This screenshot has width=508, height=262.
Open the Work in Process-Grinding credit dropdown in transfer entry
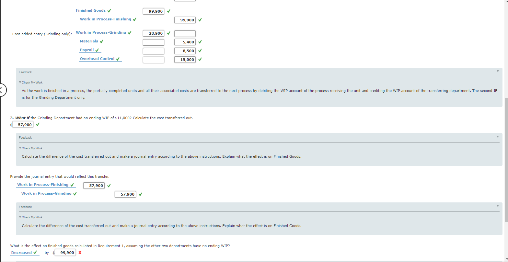[x=50, y=194]
